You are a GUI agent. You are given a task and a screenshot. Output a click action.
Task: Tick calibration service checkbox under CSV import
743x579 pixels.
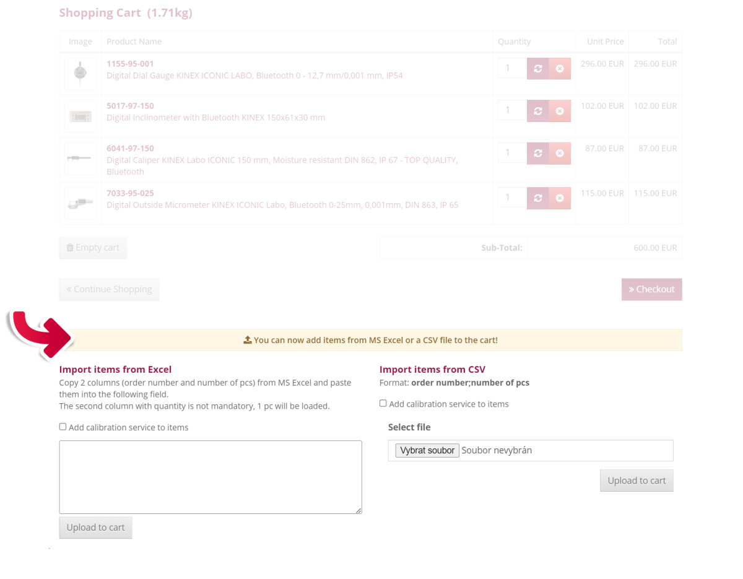click(x=383, y=403)
